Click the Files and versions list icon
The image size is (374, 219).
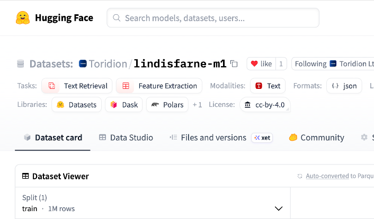(x=173, y=138)
